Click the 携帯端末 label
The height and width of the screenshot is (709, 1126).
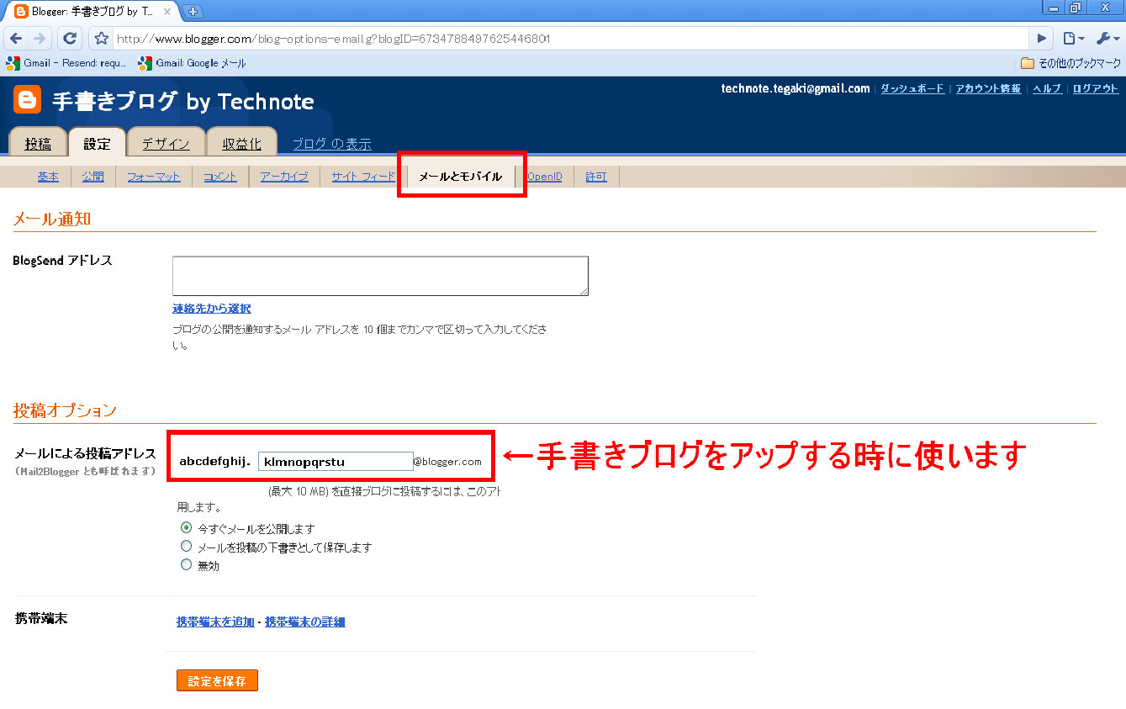pyautogui.click(x=41, y=618)
